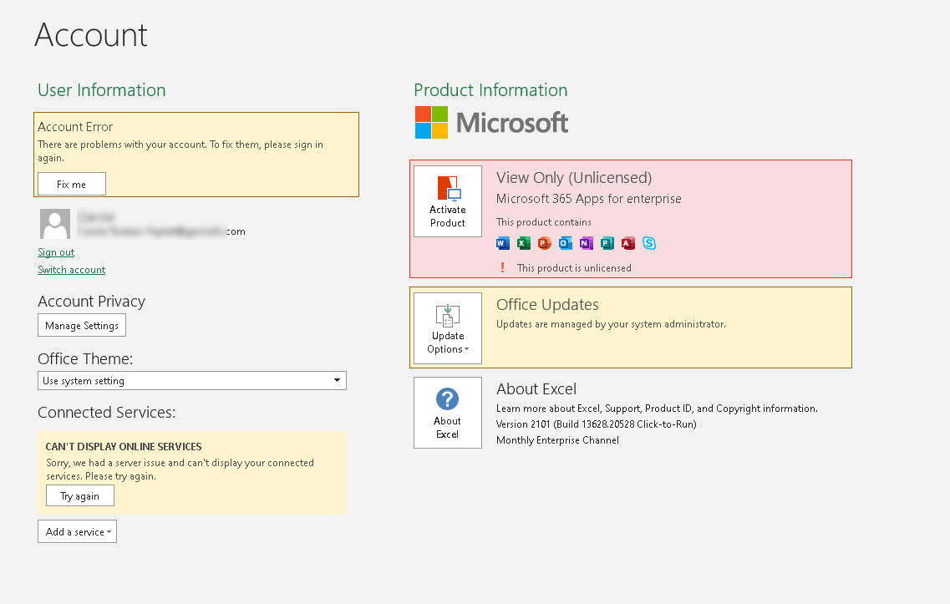The width and height of the screenshot is (950, 604).
Task: Click Fix me to repair account
Action: [x=72, y=184]
